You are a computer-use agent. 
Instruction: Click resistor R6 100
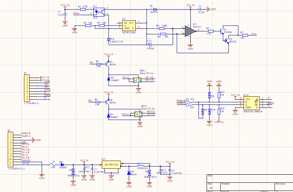pyautogui.click(x=163, y=34)
